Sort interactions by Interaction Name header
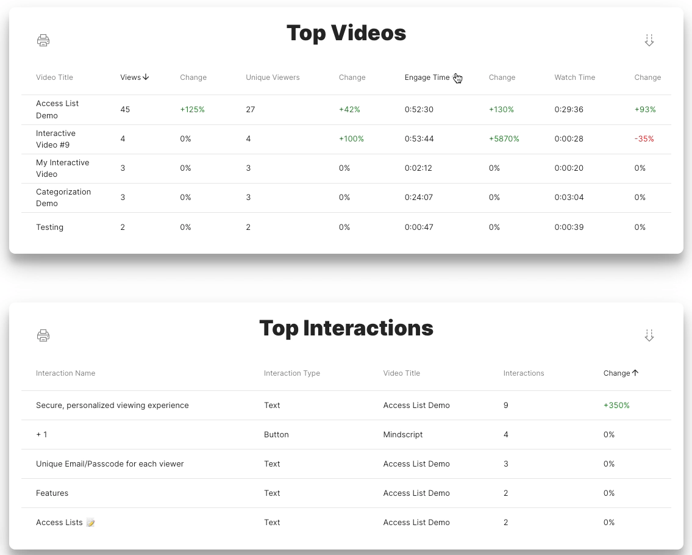Image resolution: width=692 pixels, height=555 pixels. click(x=65, y=373)
